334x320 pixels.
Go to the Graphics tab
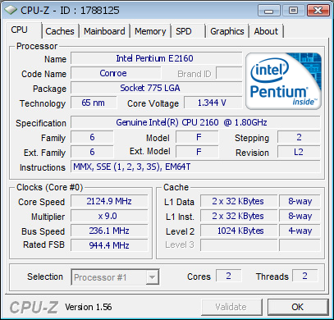pos(227,31)
